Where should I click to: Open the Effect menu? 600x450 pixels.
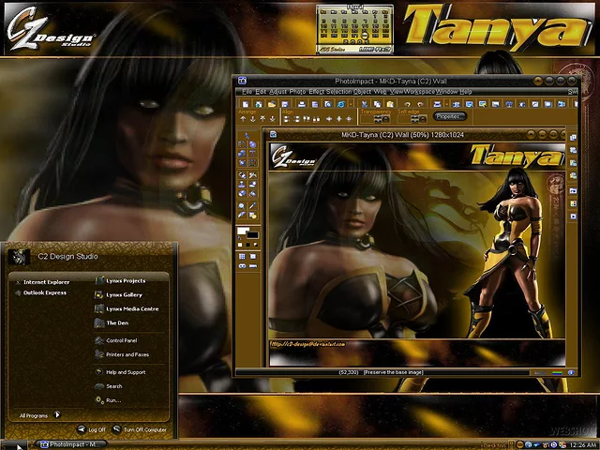tap(317, 92)
